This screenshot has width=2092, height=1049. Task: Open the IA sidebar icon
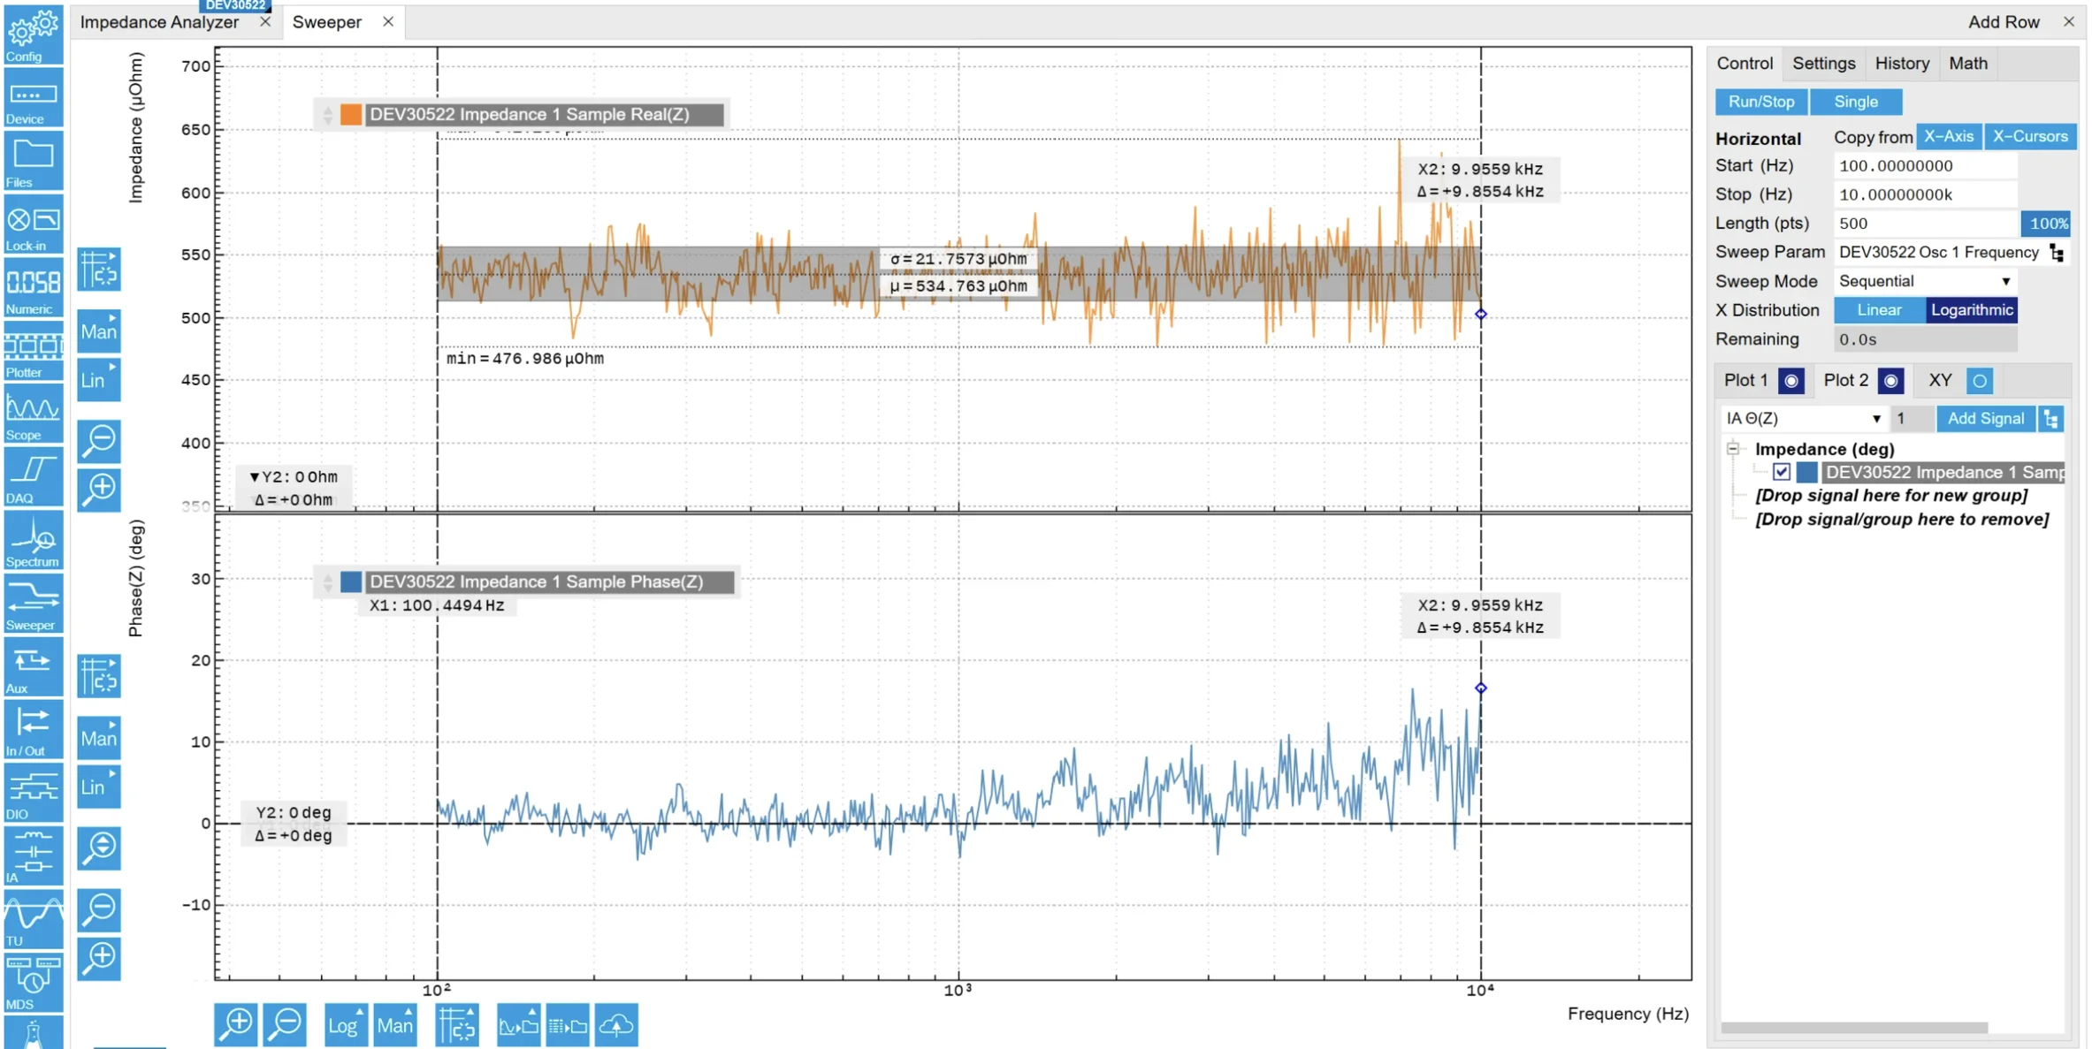(33, 857)
